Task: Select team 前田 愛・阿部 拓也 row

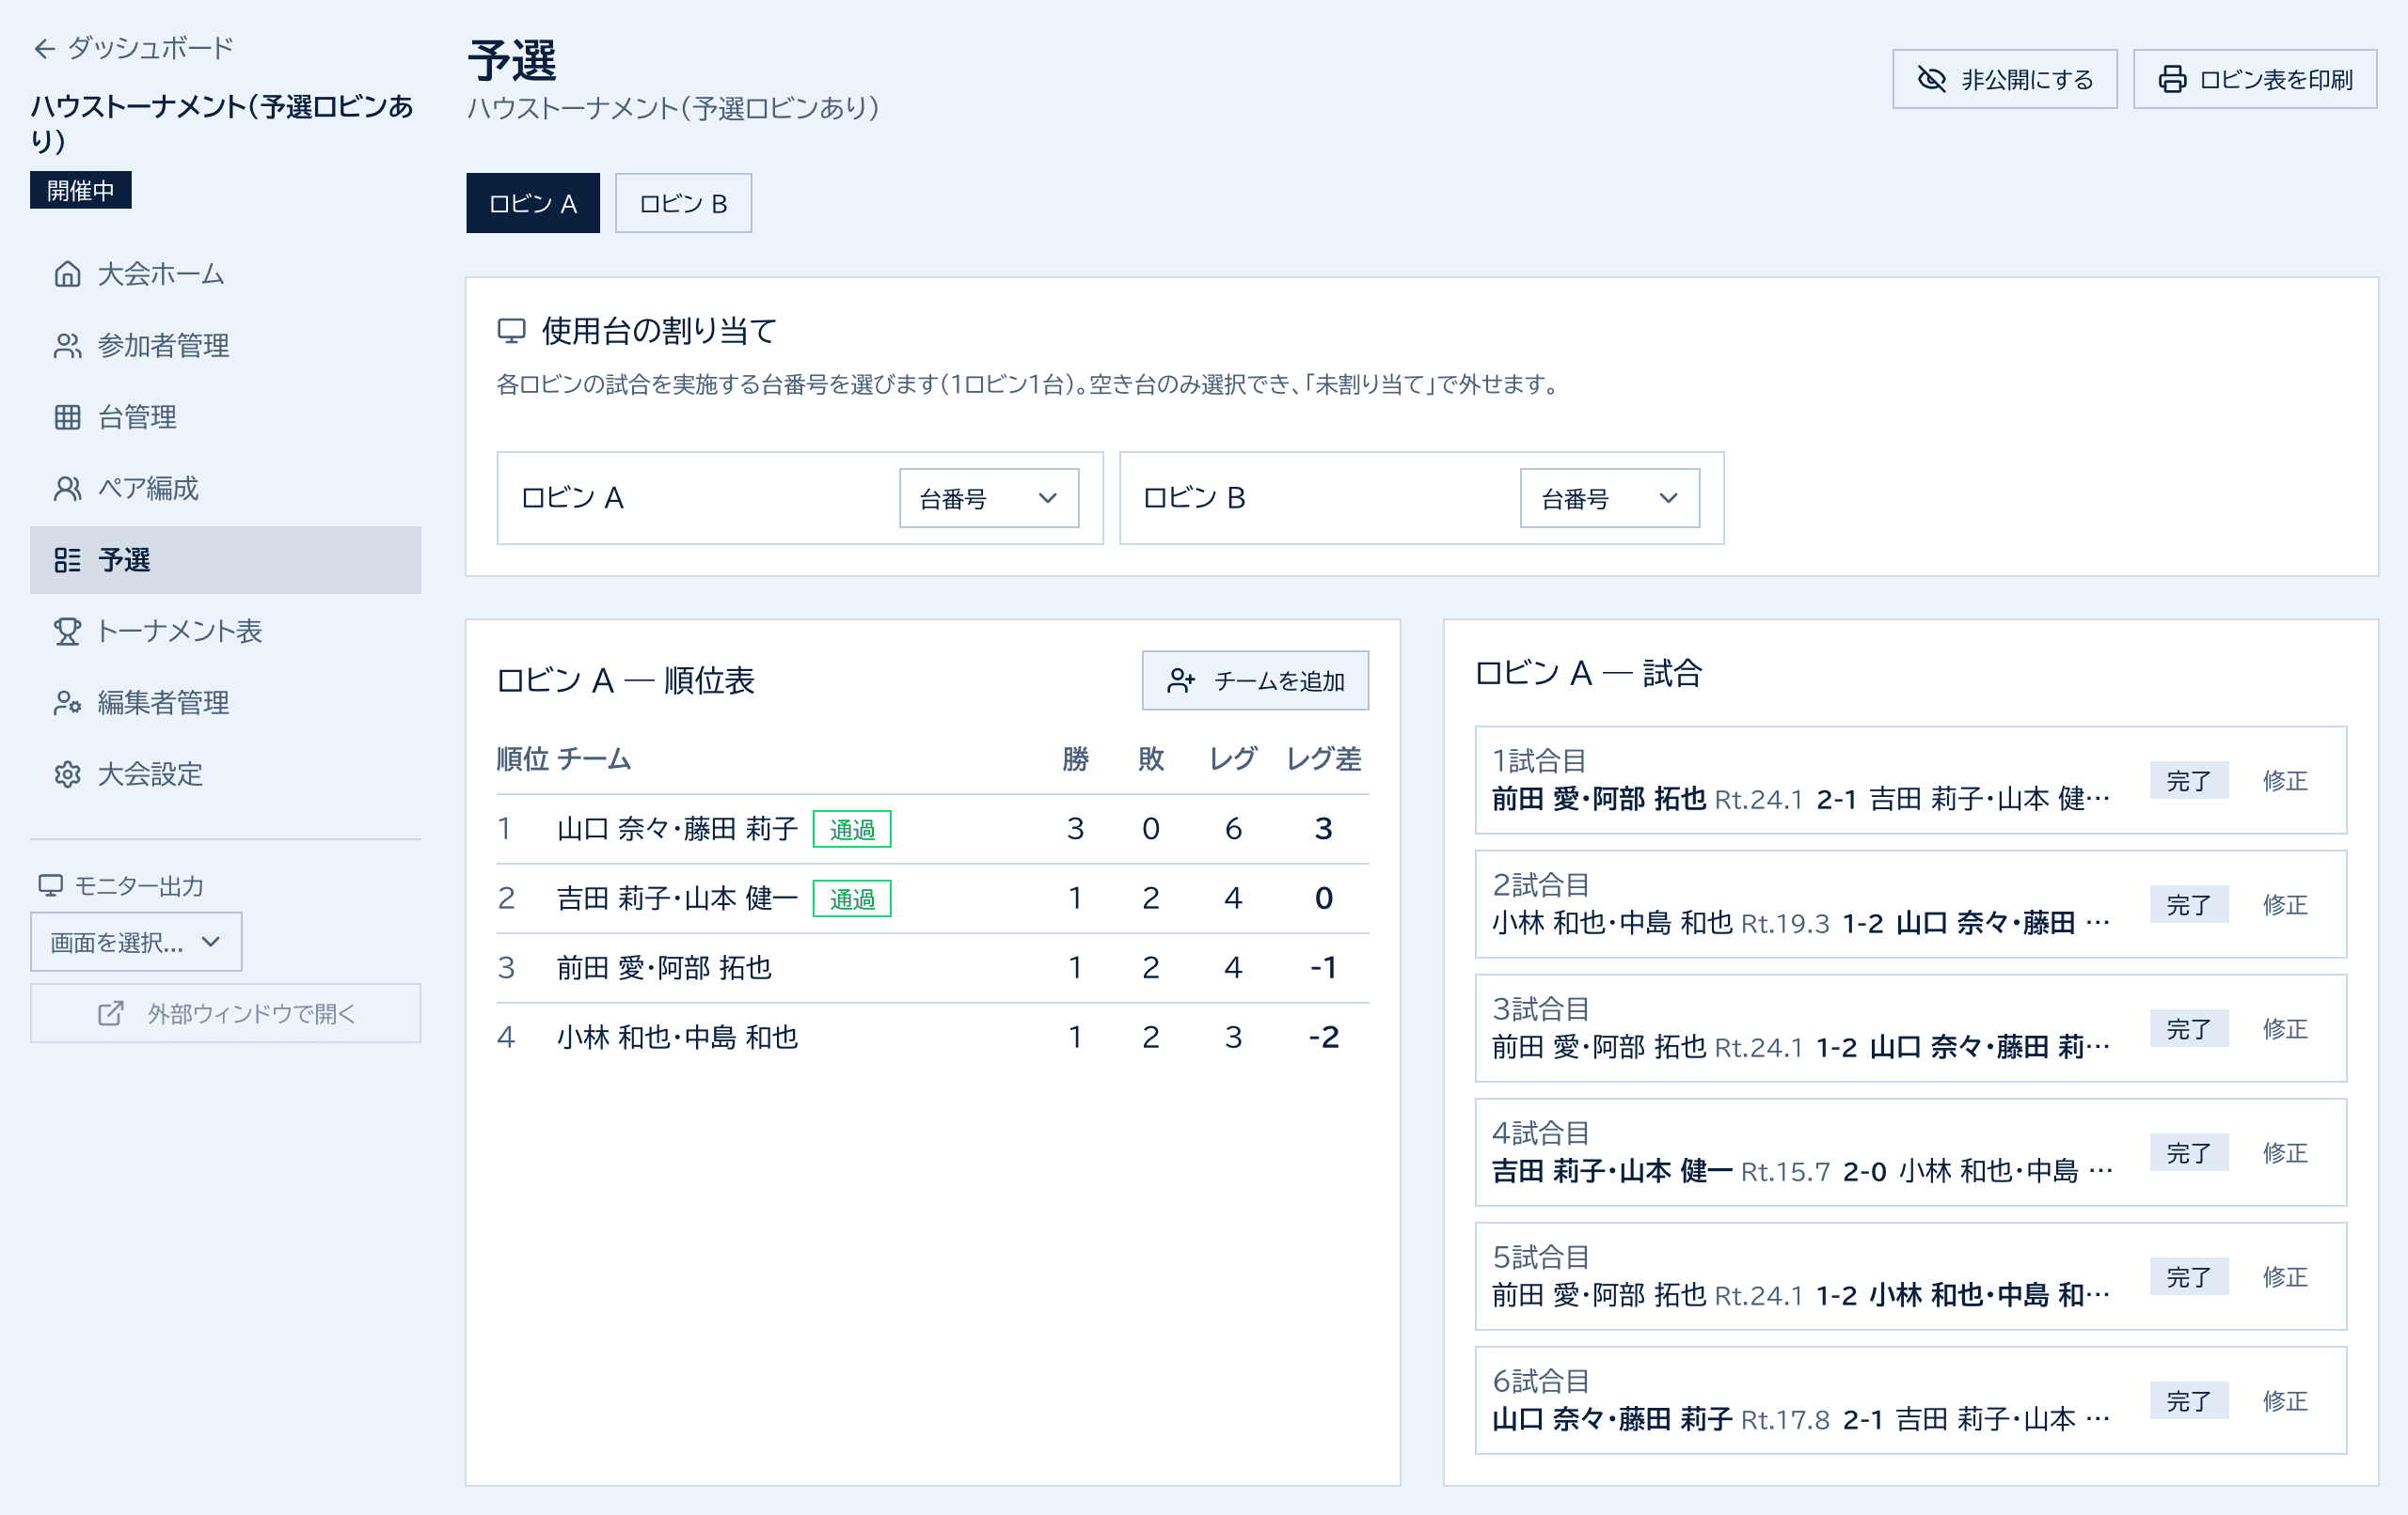Action: [932, 967]
